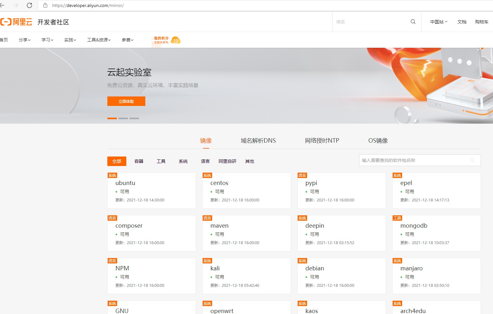This screenshot has height=314, width=493.
Task: Open the ubuntu mirror card
Action: 151,190
